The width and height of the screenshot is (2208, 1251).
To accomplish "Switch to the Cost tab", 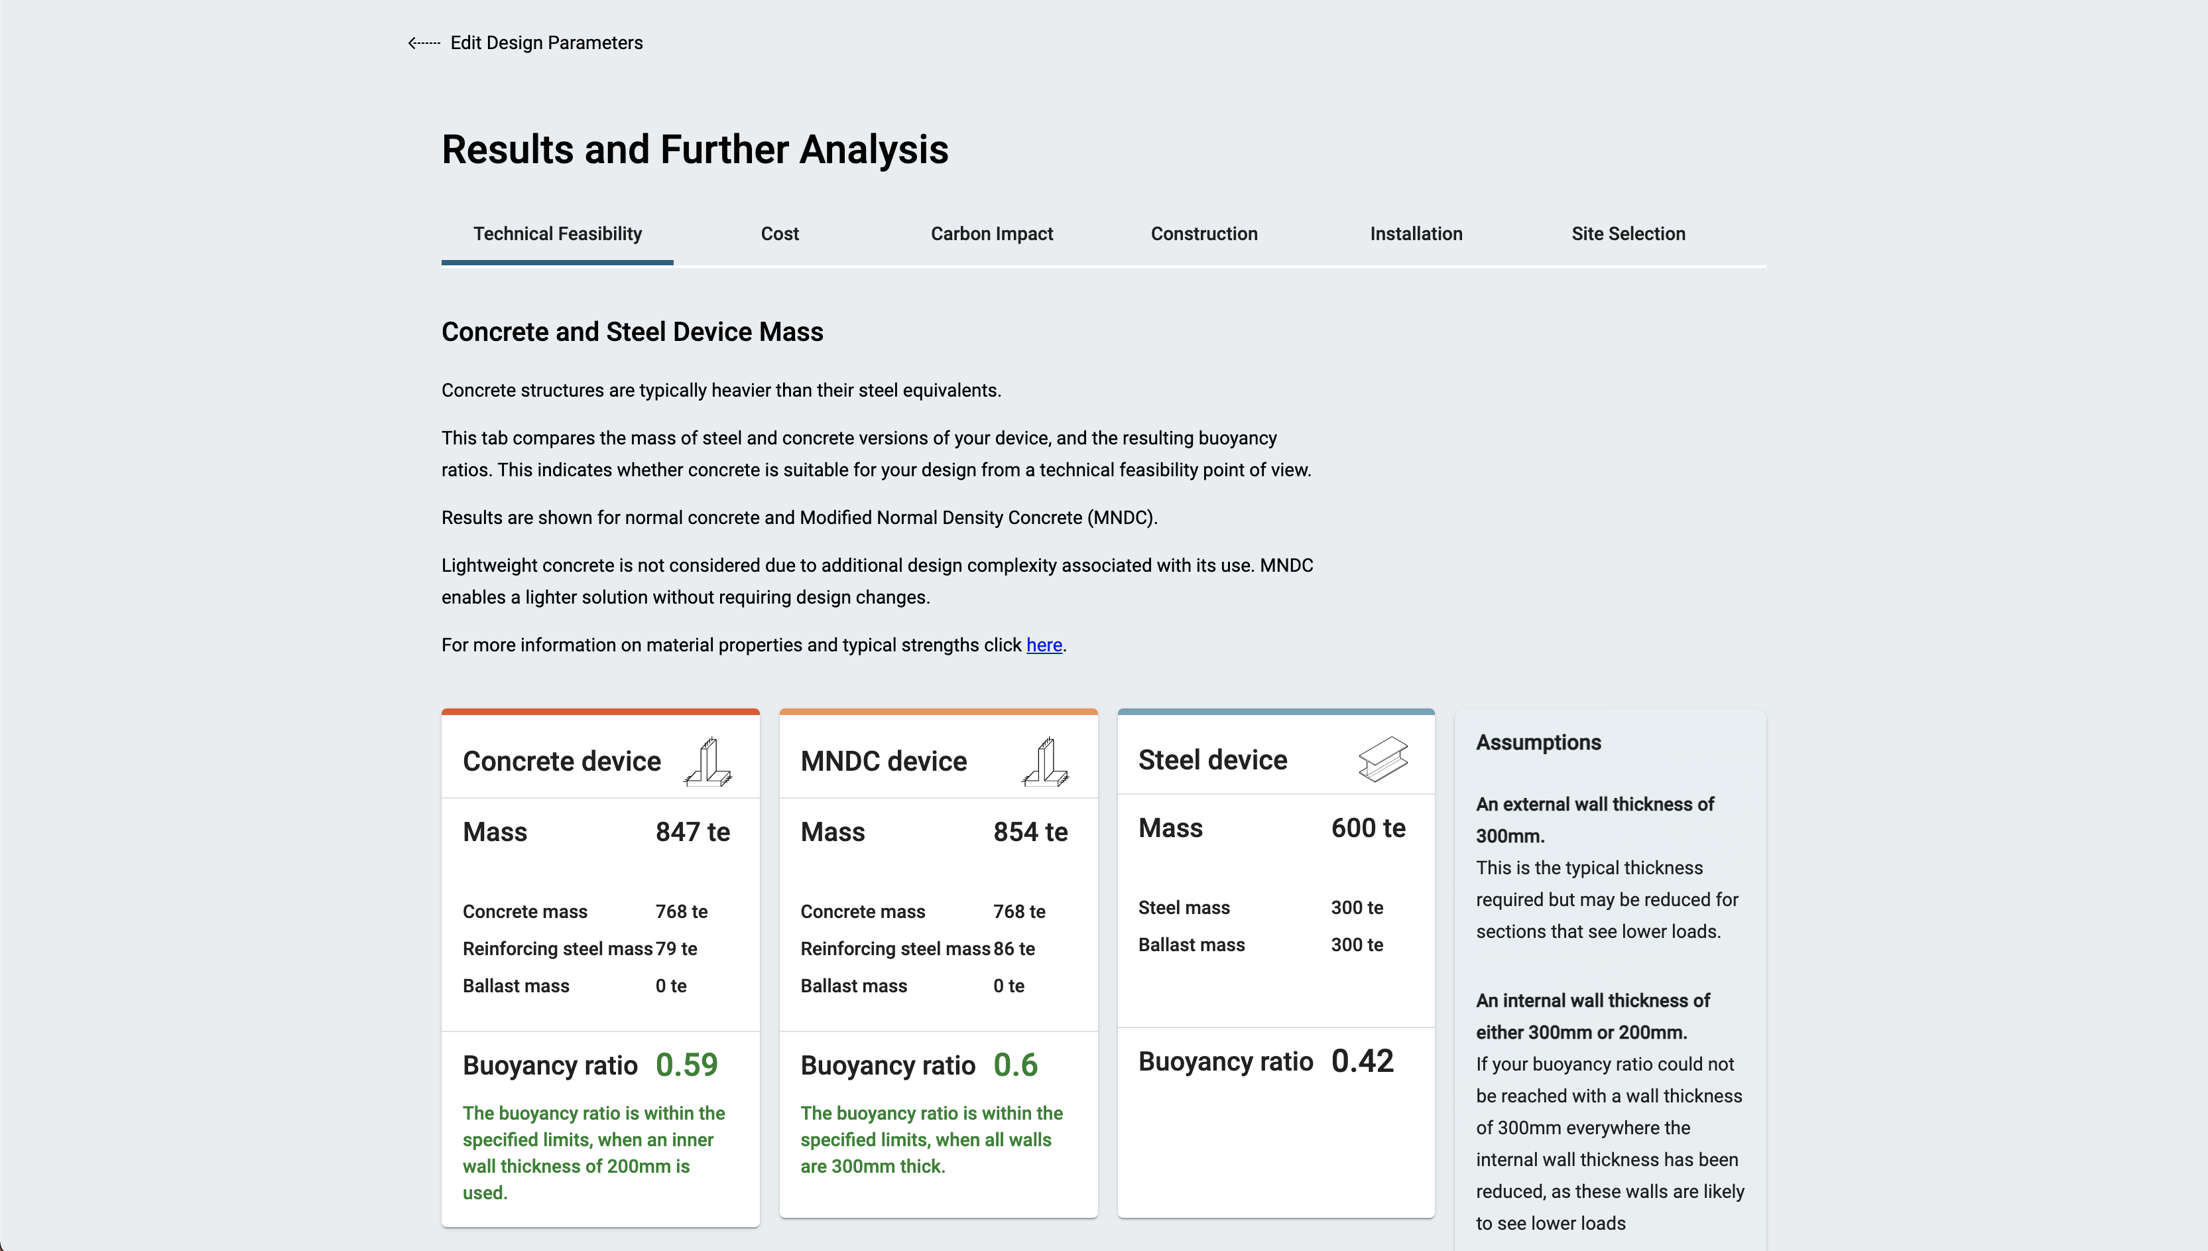I will [779, 233].
